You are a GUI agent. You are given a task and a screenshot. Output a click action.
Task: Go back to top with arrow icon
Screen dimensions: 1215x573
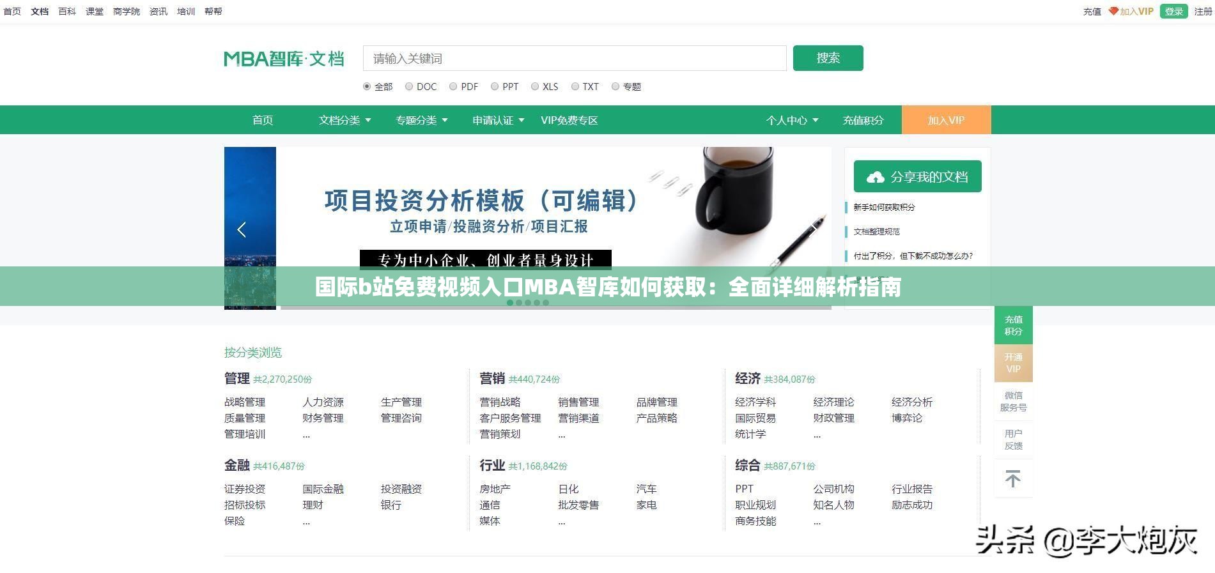coord(1013,478)
